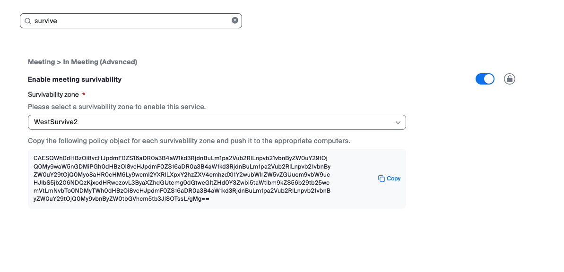
Task: Click the red required asterisk marker
Action: (84, 94)
